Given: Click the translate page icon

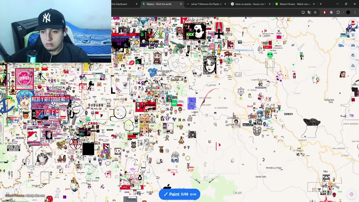Looking at the screenshot, I should click(x=309, y=12).
